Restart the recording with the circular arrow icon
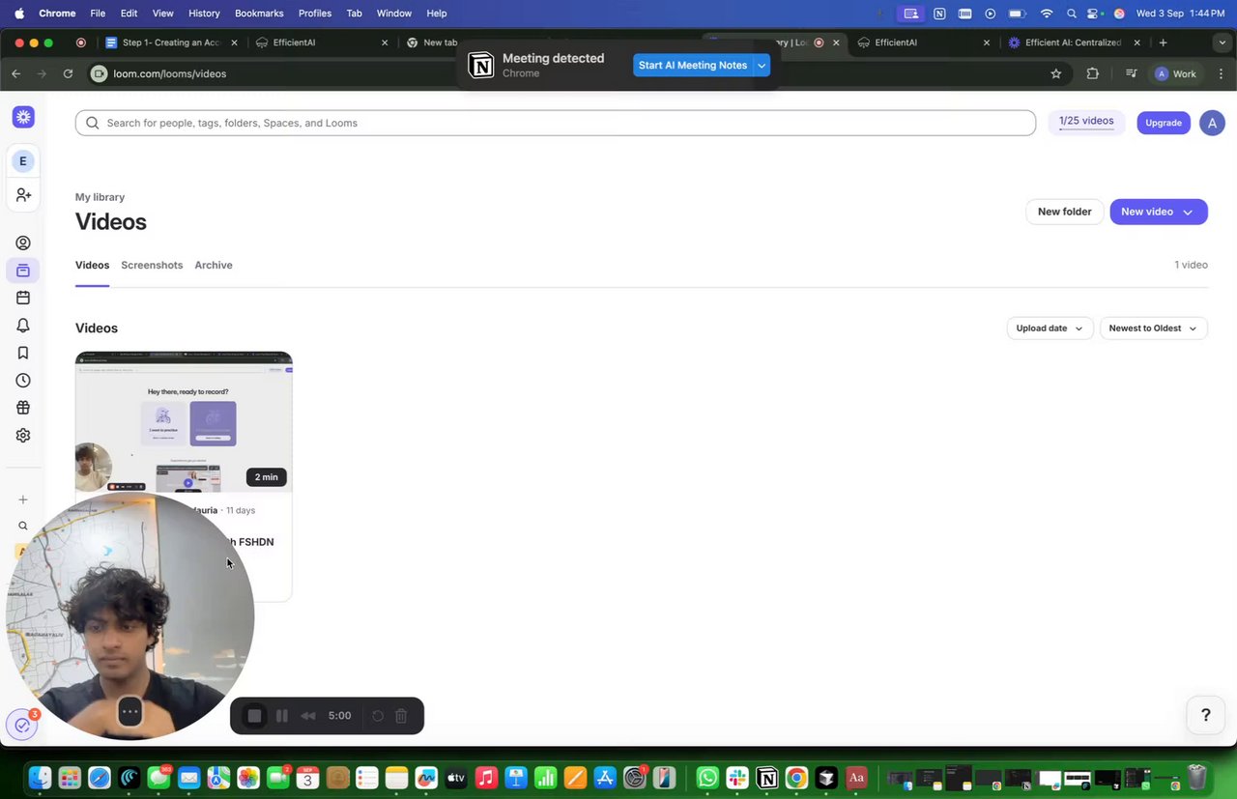1237x799 pixels. [x=378, y=716]
